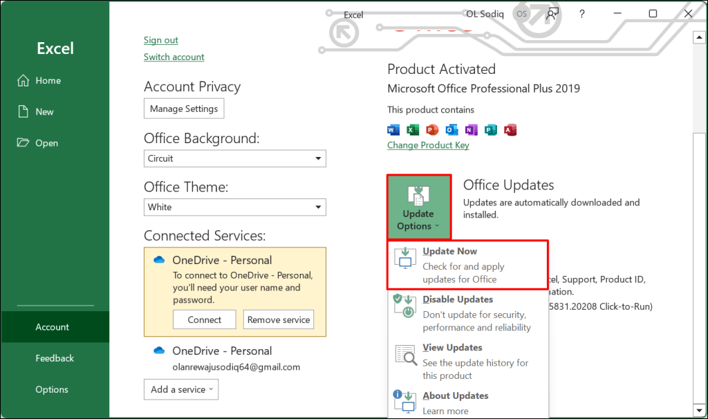Click the View Updates magnifier icon
708x419 pixels.
tap(406, 355)
